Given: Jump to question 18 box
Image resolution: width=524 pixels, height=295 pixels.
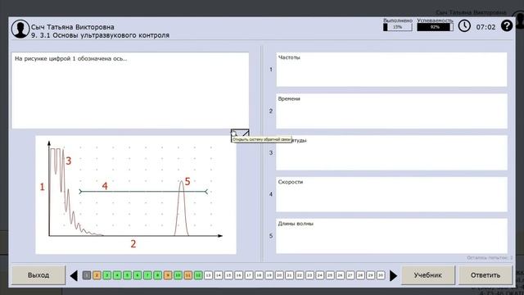Looking at the screenshot, I should (x=259, y=275).
